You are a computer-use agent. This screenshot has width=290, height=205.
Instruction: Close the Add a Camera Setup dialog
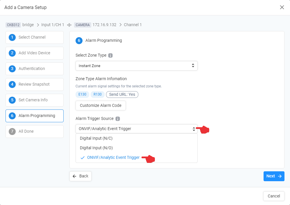[x=282, y=7]
